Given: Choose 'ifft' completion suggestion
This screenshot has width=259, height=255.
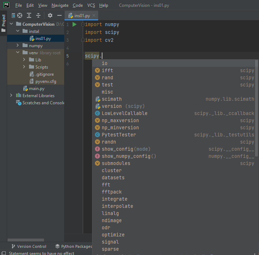Looking at the screenshot, I should click(173, 70).
